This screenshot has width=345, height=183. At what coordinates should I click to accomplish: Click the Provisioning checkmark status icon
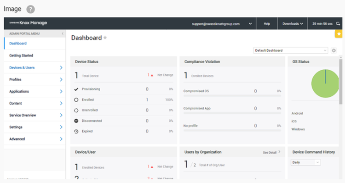point(76,89)
